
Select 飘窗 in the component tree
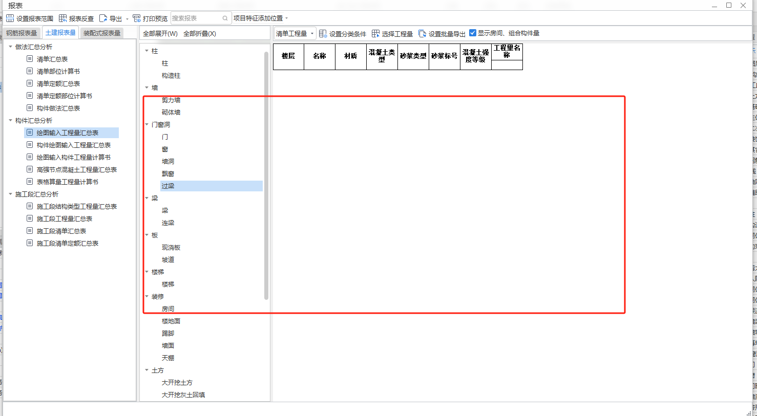[x=168, y=173]
